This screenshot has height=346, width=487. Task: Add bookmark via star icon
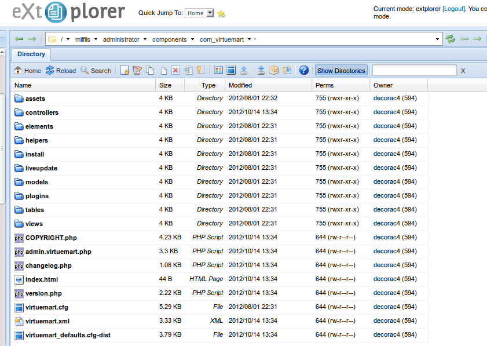pyautogui.click(x=221, y=13)
